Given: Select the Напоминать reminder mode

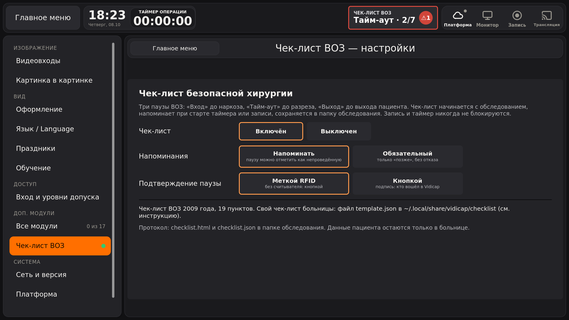Looking at the screenshot, I should 294,156.
